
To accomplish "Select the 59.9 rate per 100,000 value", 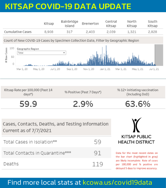I will point(28,104).
